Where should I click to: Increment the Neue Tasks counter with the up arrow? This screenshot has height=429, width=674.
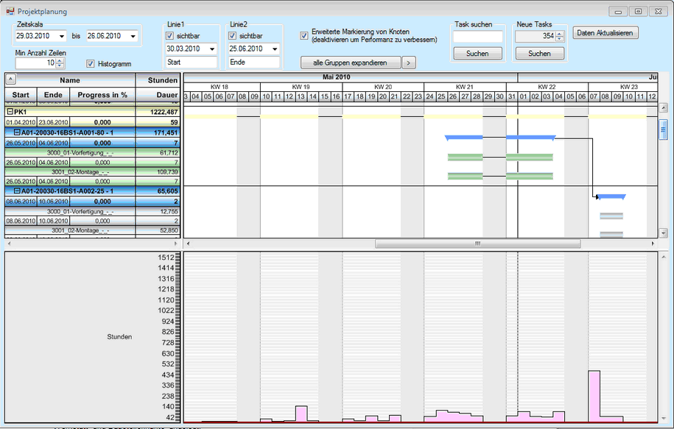(x=560, y=33)
